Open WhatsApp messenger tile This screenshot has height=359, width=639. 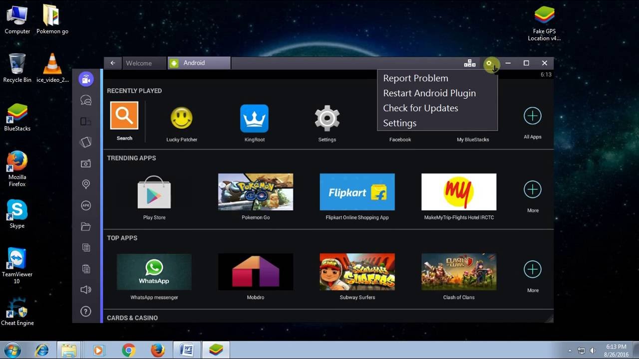[x=154, y=272]
